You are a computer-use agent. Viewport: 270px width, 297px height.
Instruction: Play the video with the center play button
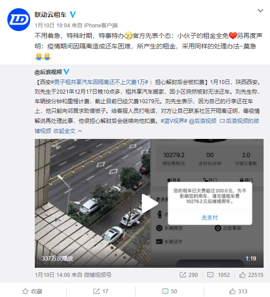(149, 203)
